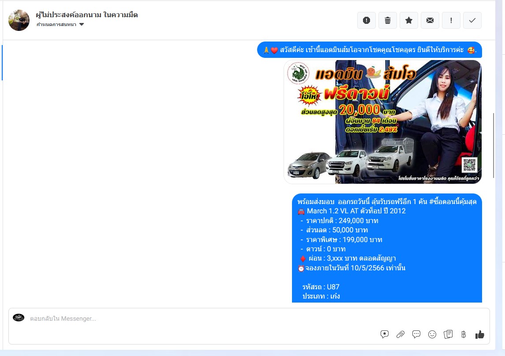Mark conversation done with checkmark icon
Screen dimensions: 505x356
coord(472,20)
